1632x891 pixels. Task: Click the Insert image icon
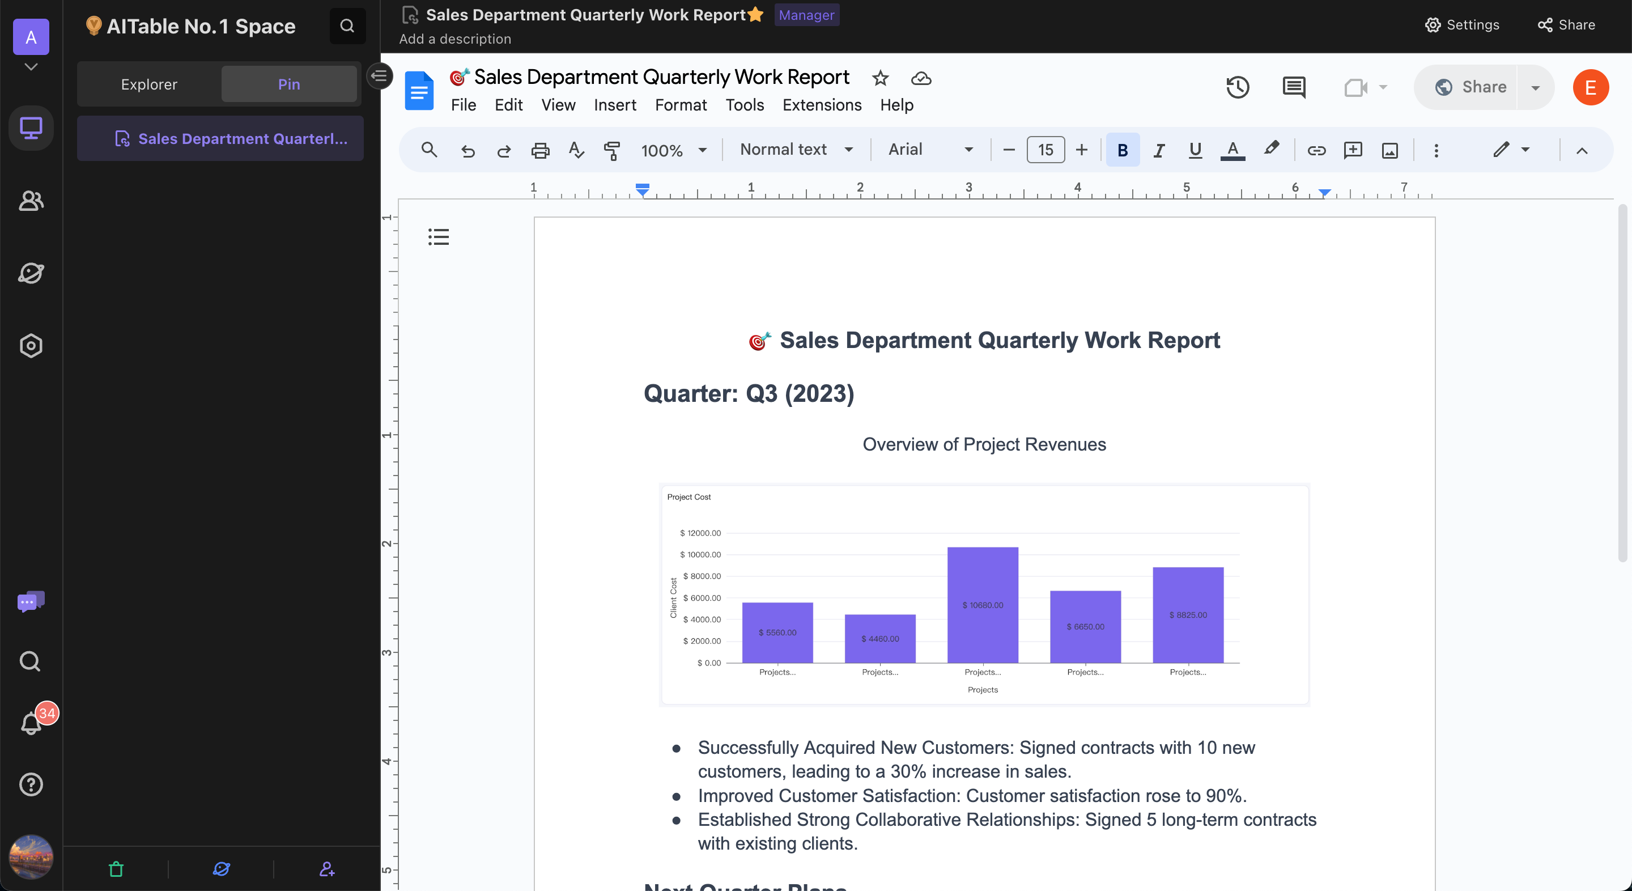pos(1389,150)
